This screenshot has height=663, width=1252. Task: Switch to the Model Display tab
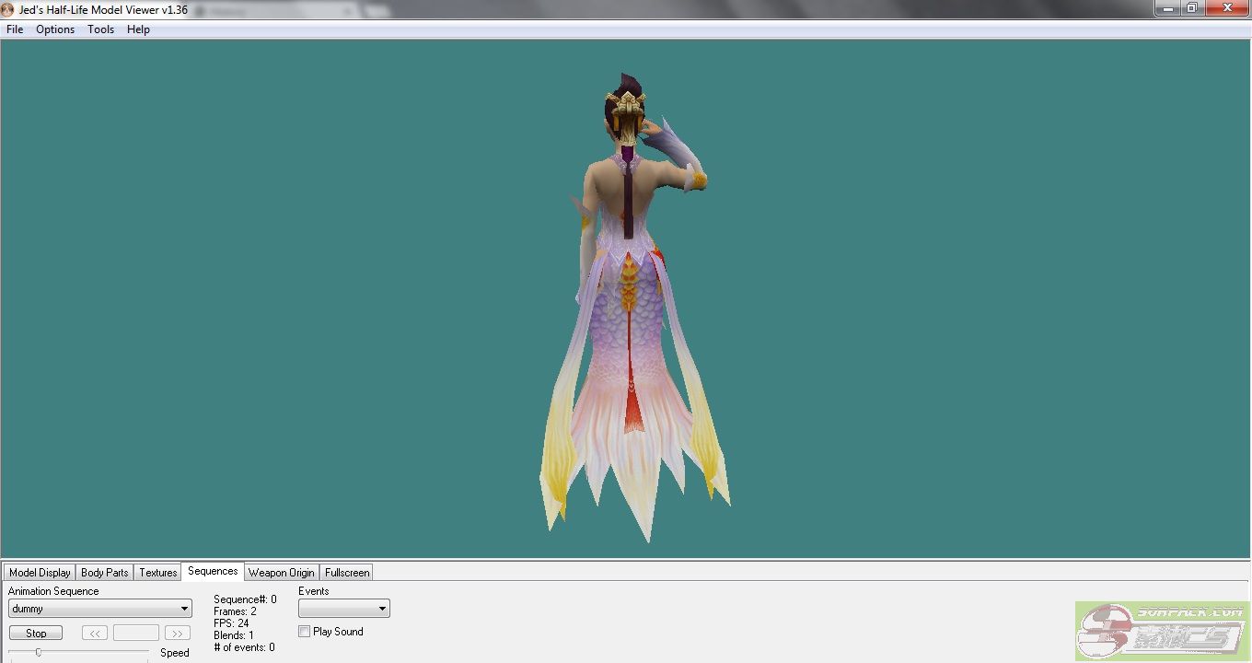point(40,573)
